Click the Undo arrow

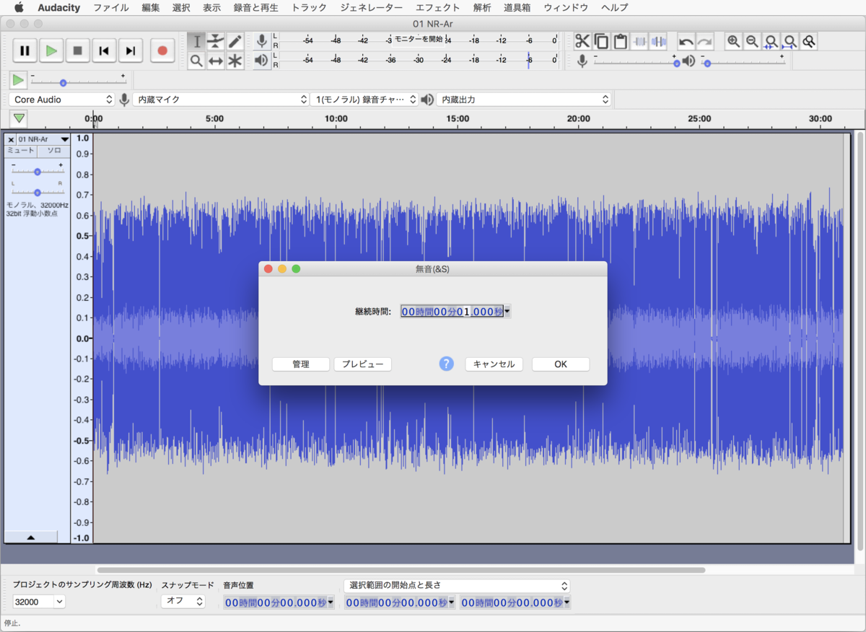686,42
